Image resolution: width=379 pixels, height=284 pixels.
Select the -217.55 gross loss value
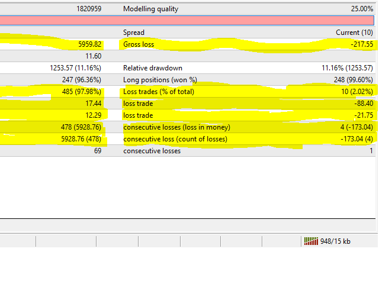coord(362,44)
